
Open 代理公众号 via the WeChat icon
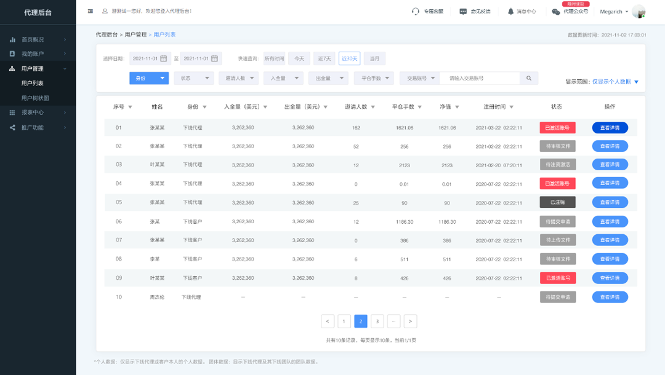point(556,12)
